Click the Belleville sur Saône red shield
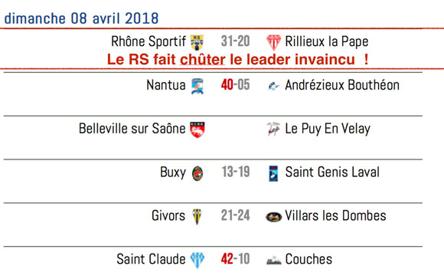The height and width of the screenshot is (279, 444). pyautogui.click(x=197, y=130)
